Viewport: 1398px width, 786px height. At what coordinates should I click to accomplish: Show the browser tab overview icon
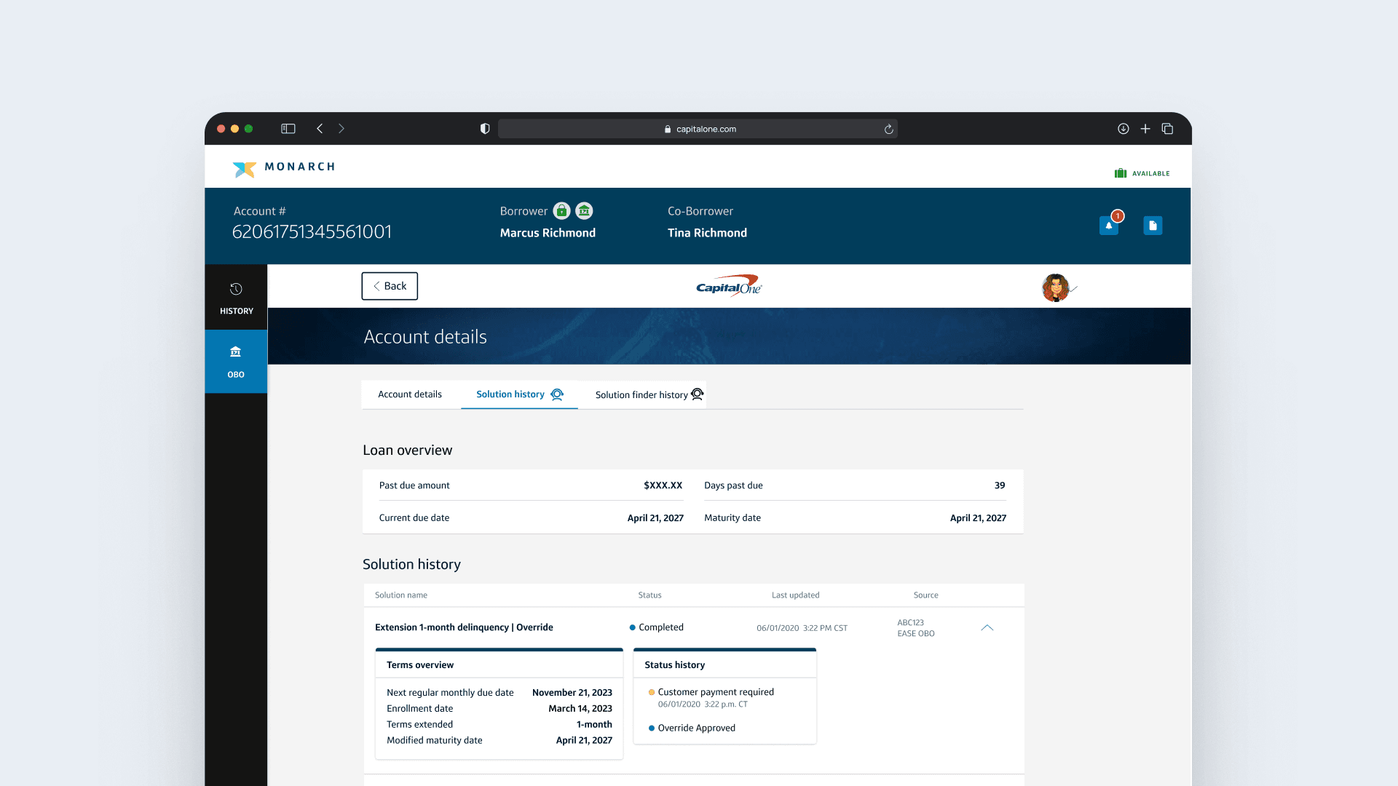click(1167, 129)
